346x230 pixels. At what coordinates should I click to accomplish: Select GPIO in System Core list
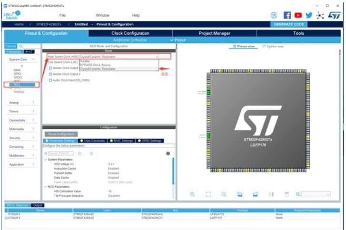[x=18, y=74]
